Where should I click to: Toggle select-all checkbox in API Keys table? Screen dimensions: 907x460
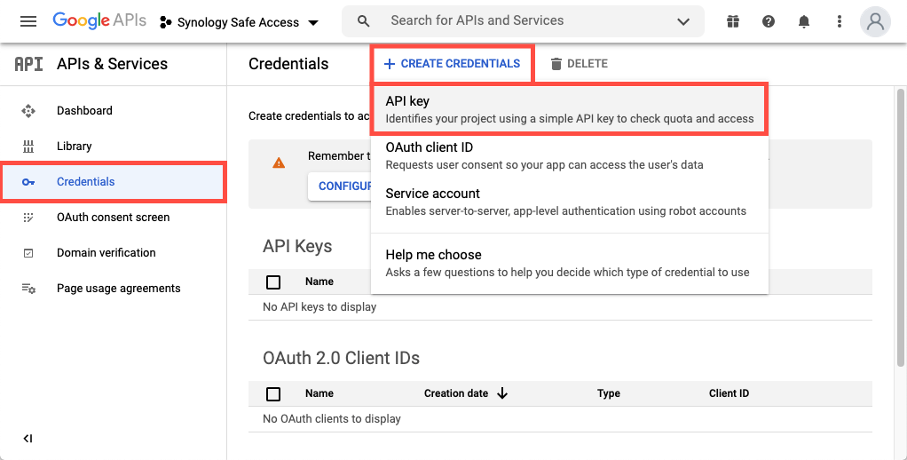coord(273,282)
